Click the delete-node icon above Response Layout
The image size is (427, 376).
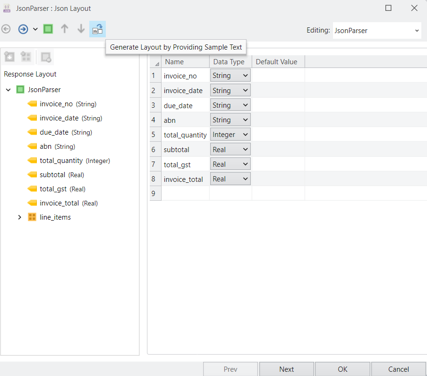(x=46, y=57)
